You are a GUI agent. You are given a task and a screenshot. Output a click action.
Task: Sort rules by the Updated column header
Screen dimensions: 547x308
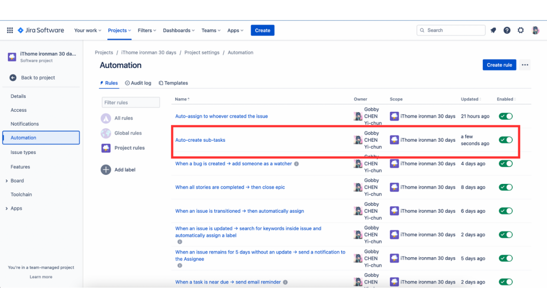(471, 99)
